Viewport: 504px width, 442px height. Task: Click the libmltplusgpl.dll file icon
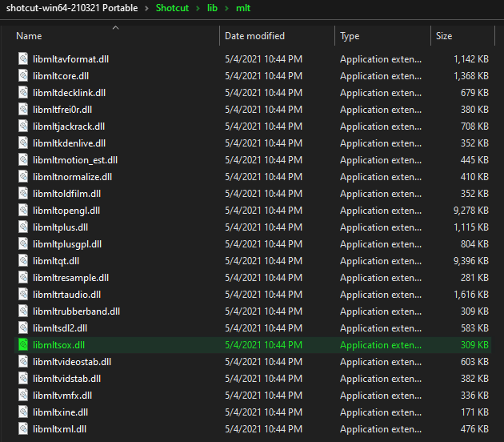click(23, 244)
